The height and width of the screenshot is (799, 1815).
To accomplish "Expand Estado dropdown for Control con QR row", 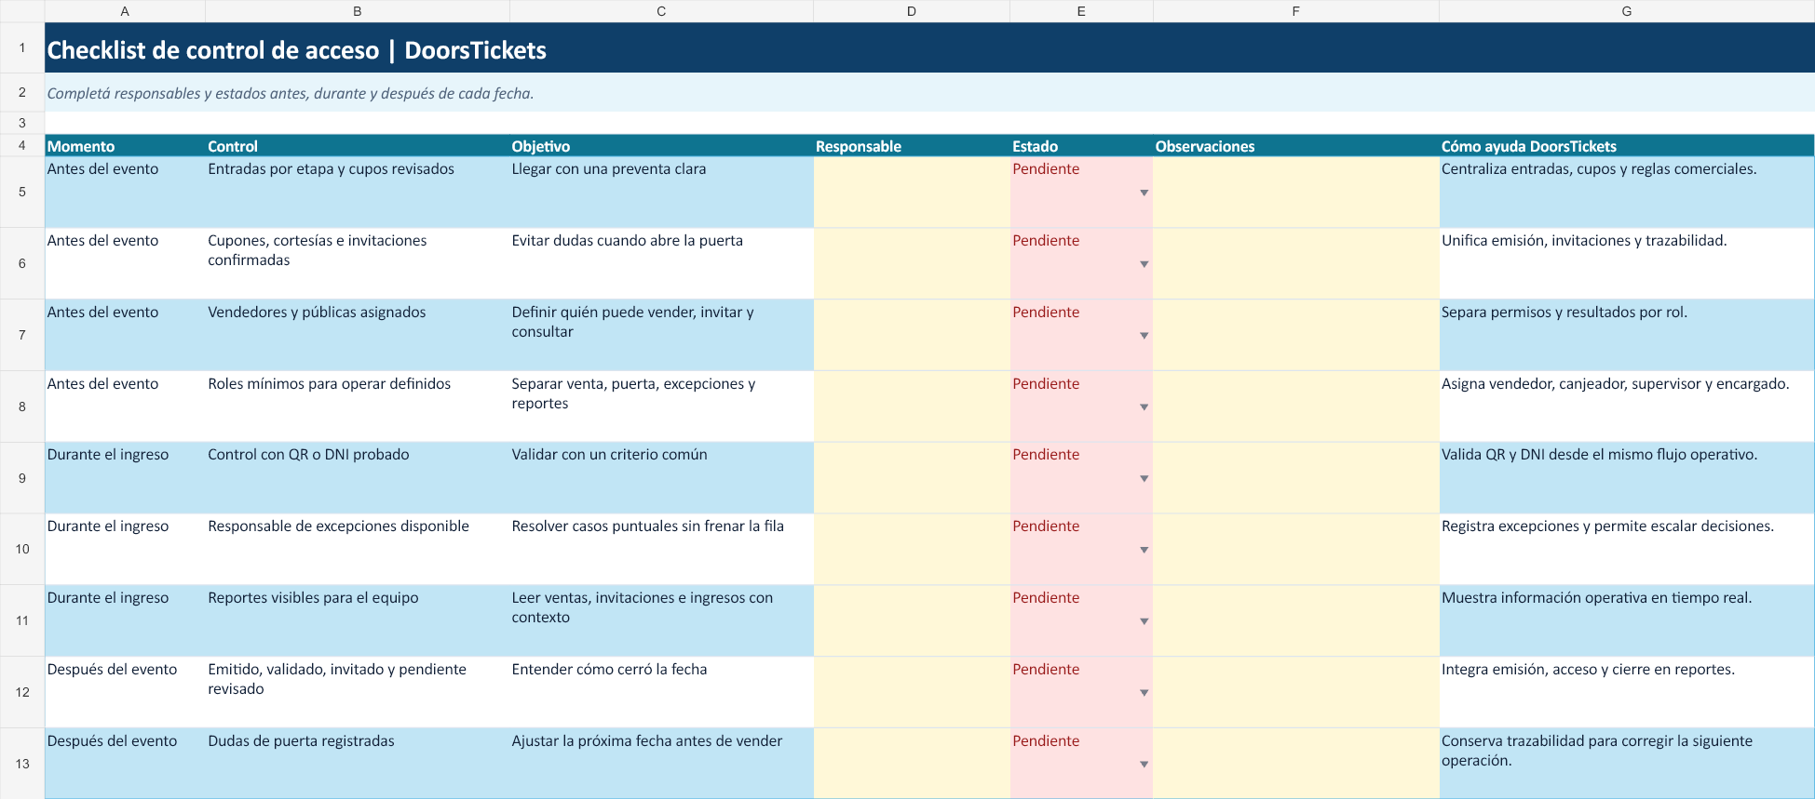I will coord(1144,479).
